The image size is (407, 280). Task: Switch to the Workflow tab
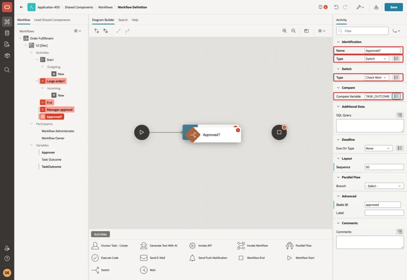[x=23, y=20]
